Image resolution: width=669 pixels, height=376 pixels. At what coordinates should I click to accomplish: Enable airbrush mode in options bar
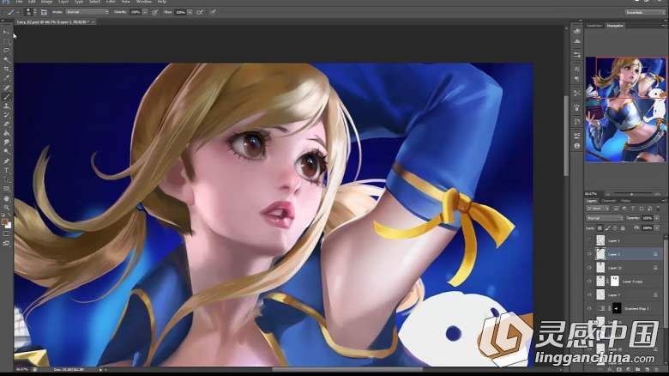pyautogui.click(x=200, y=12)
